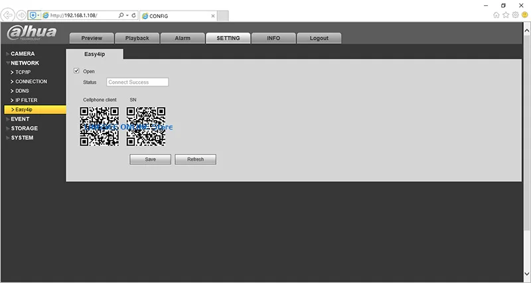Close the CONFIG browser tab

(212, 16)
